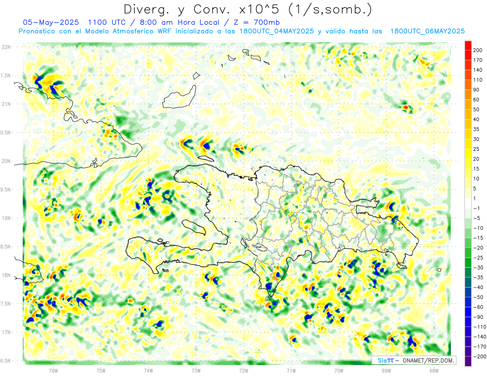Click the '35' color scale label
Viewport: 487px width, 376px height.
(476, 129)
